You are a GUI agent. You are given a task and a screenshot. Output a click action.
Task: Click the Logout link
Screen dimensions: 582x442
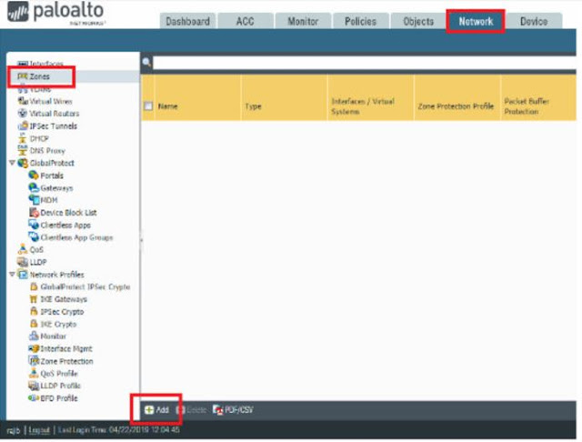tap(39, 430)
